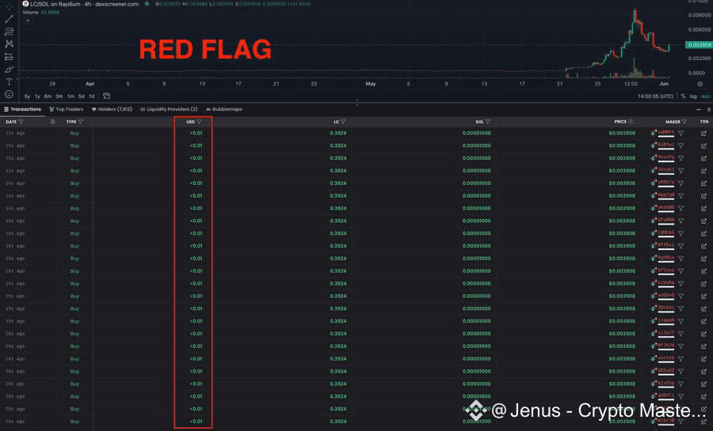Viewport: 713px width, 431px height.
Task: Open maker address BTfDss
Action: pos(665,245)
